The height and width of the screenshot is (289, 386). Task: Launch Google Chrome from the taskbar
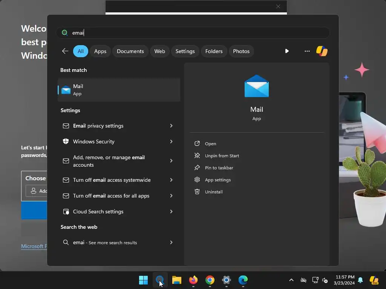coord(210,280)
